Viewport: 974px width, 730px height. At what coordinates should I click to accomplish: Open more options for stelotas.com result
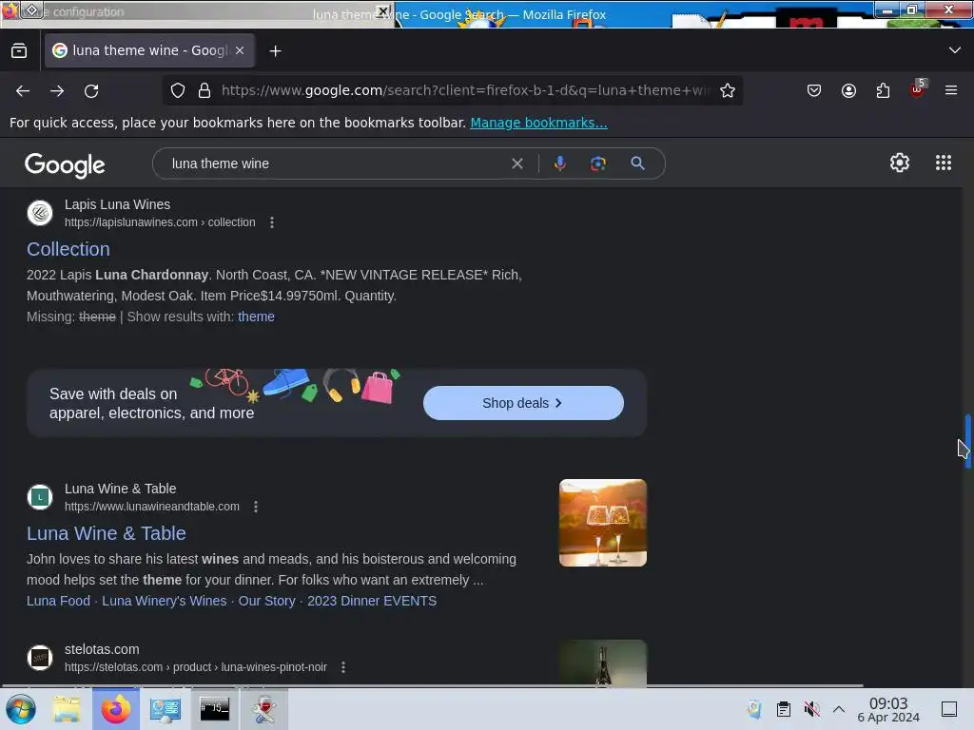tap(343, 667)
